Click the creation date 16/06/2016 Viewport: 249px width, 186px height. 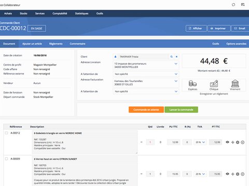[x=40, y=55]
